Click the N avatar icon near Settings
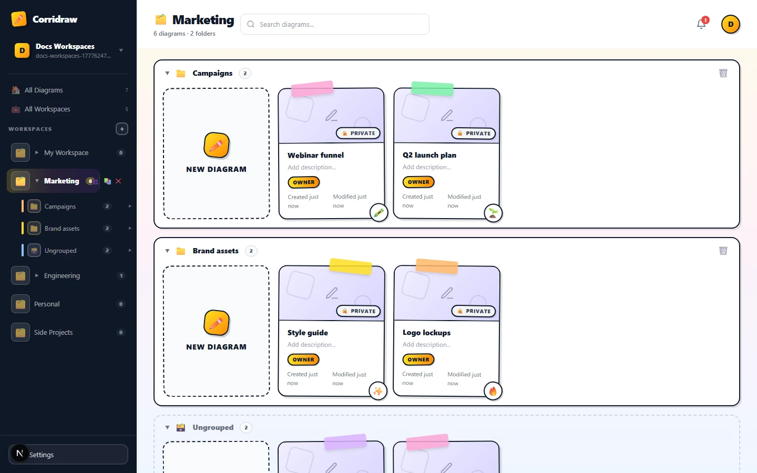 [20, 453]
